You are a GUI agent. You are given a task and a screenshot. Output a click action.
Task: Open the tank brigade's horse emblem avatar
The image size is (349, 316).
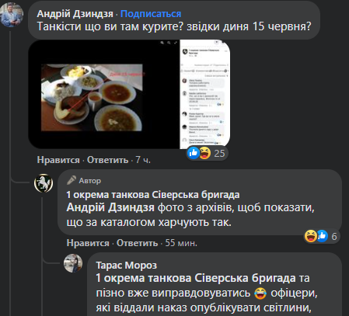44,183
